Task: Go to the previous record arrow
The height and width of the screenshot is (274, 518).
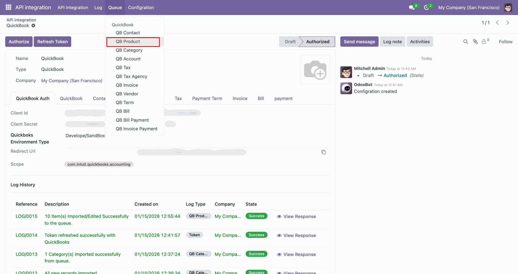Action: point(497,23)
